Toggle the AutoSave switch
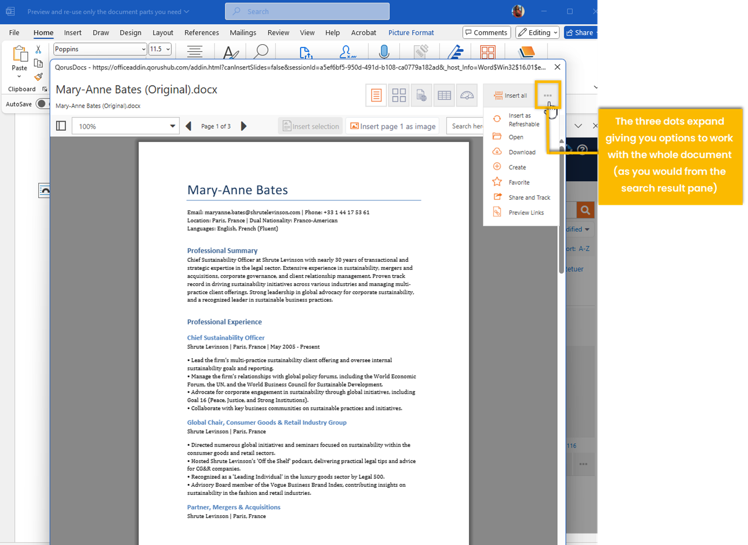Image resolution: width=748 pixels, height=545 pixels. click(42, 104)
